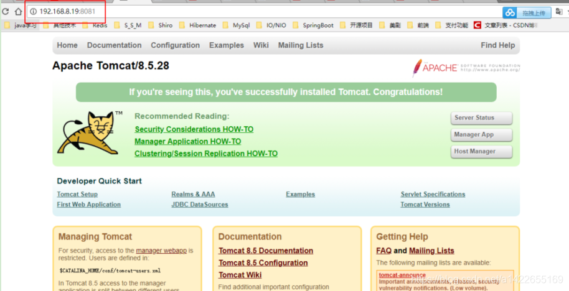The image size is (569, 291).
Task: Reload the page with the refresh icon
Action: tap(5, 12)
